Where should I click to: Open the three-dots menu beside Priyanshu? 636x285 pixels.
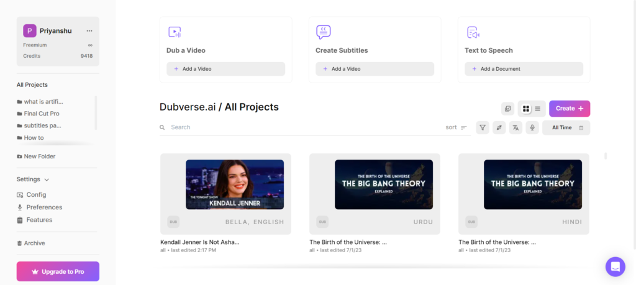(x=89, y=31)
